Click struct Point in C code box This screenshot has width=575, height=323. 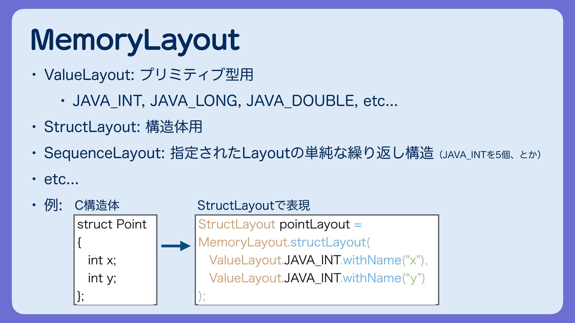click(x=112, y=224)
